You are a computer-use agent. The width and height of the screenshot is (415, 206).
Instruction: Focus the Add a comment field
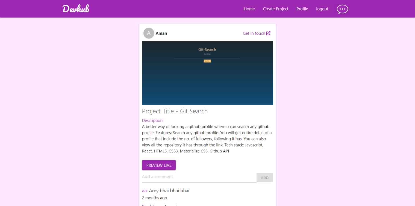coord(199,177)
